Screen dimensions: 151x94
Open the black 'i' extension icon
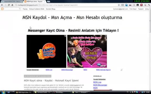pyautogui.click(x=138, y=5)
